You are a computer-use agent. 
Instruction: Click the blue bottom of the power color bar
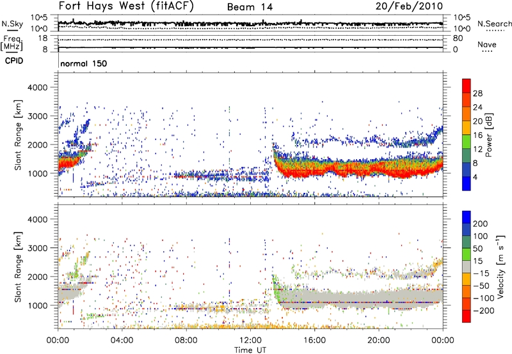(x=467, y=183)
